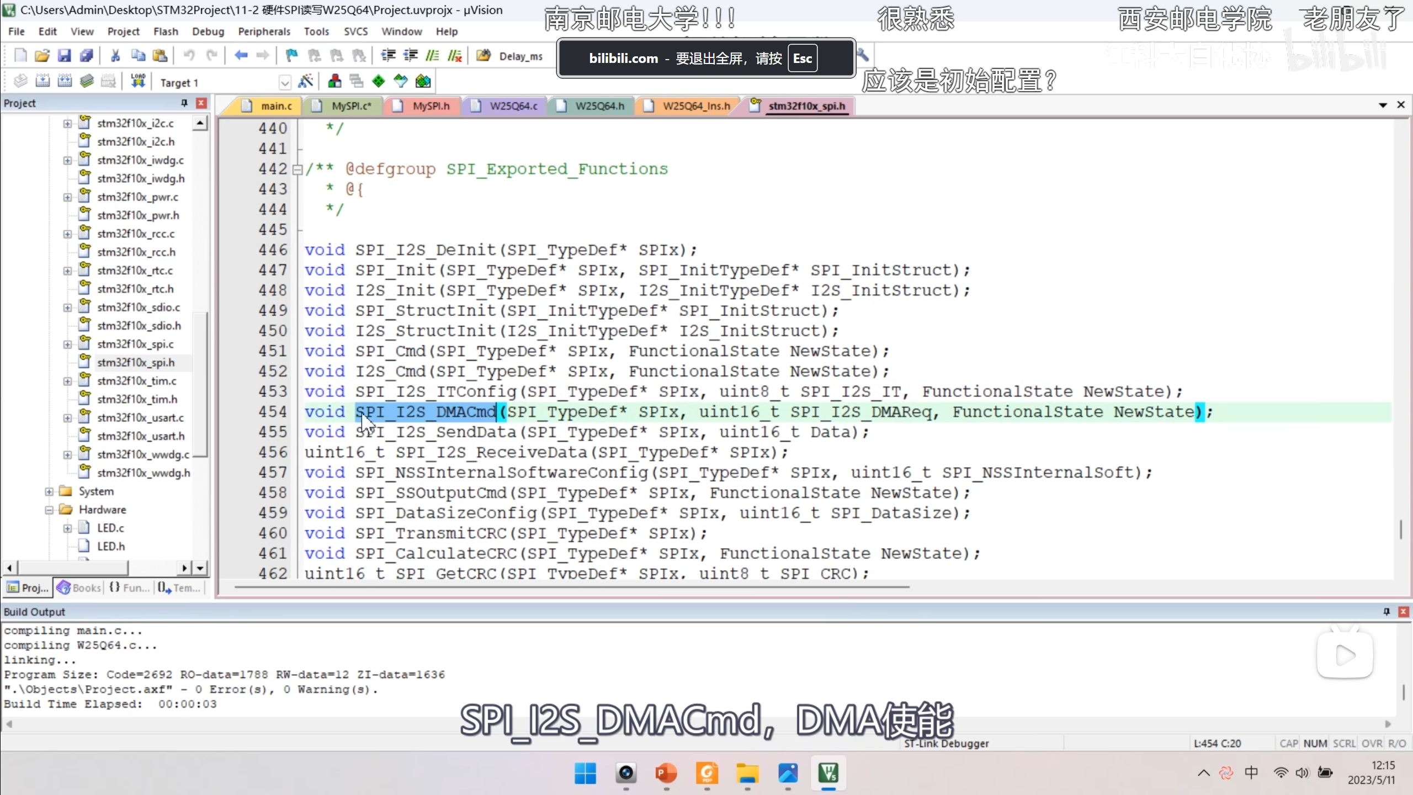Viewport: 1413px width, 795px height.
Task: Click the Download LOAD icon
Action: (x=138, y=82)
